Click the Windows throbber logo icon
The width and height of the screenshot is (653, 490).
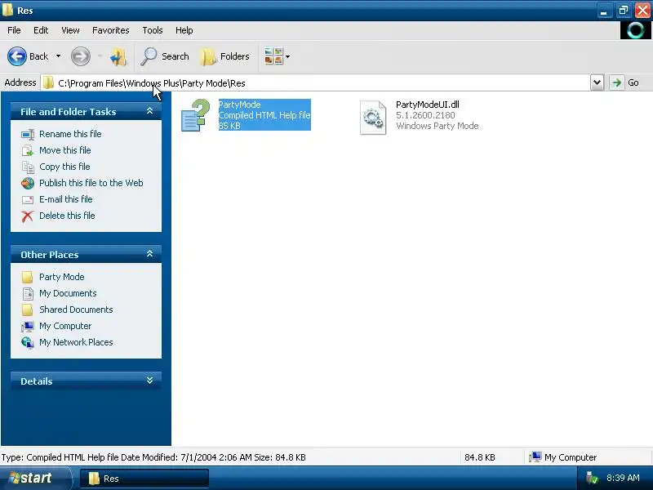click(x=635, y=30)
